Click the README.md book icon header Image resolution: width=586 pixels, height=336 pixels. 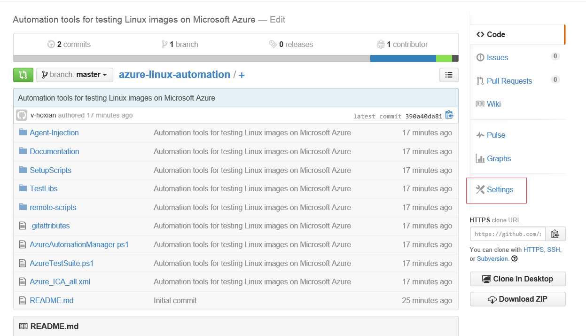tap(23, 326)
